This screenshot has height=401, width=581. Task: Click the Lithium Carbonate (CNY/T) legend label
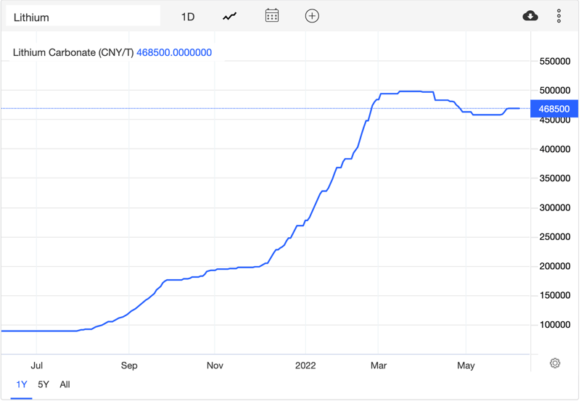[73, 52]
